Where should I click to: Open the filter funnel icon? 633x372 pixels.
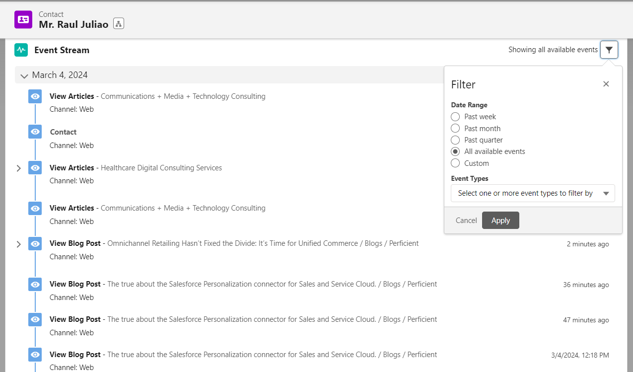[609, 50]
